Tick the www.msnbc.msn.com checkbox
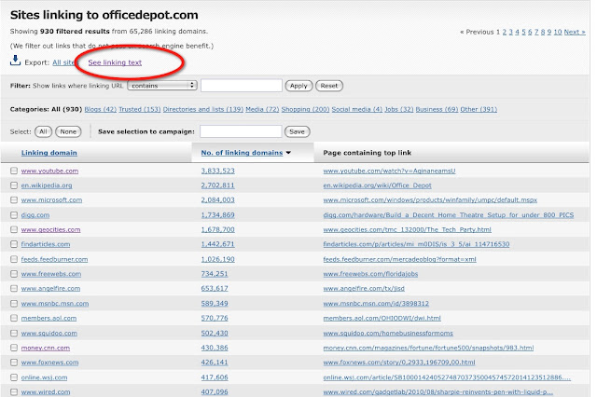The width and height of the screenshot is (597, 397). pos(14,304)
